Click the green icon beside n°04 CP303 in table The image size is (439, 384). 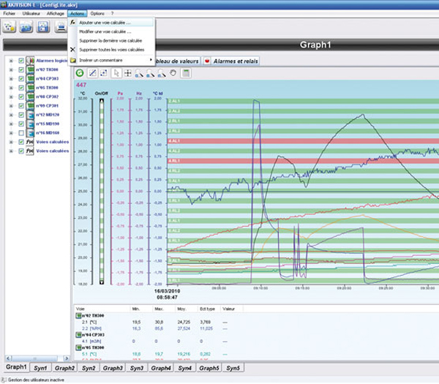pos(78,335)
